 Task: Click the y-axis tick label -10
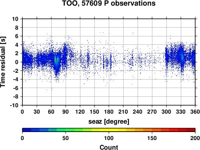(x=14, y=105)
